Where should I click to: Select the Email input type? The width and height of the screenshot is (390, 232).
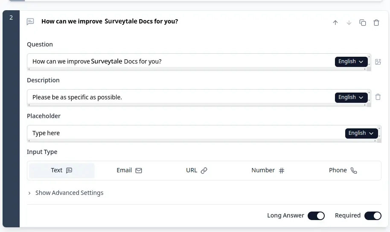point(129,170)
